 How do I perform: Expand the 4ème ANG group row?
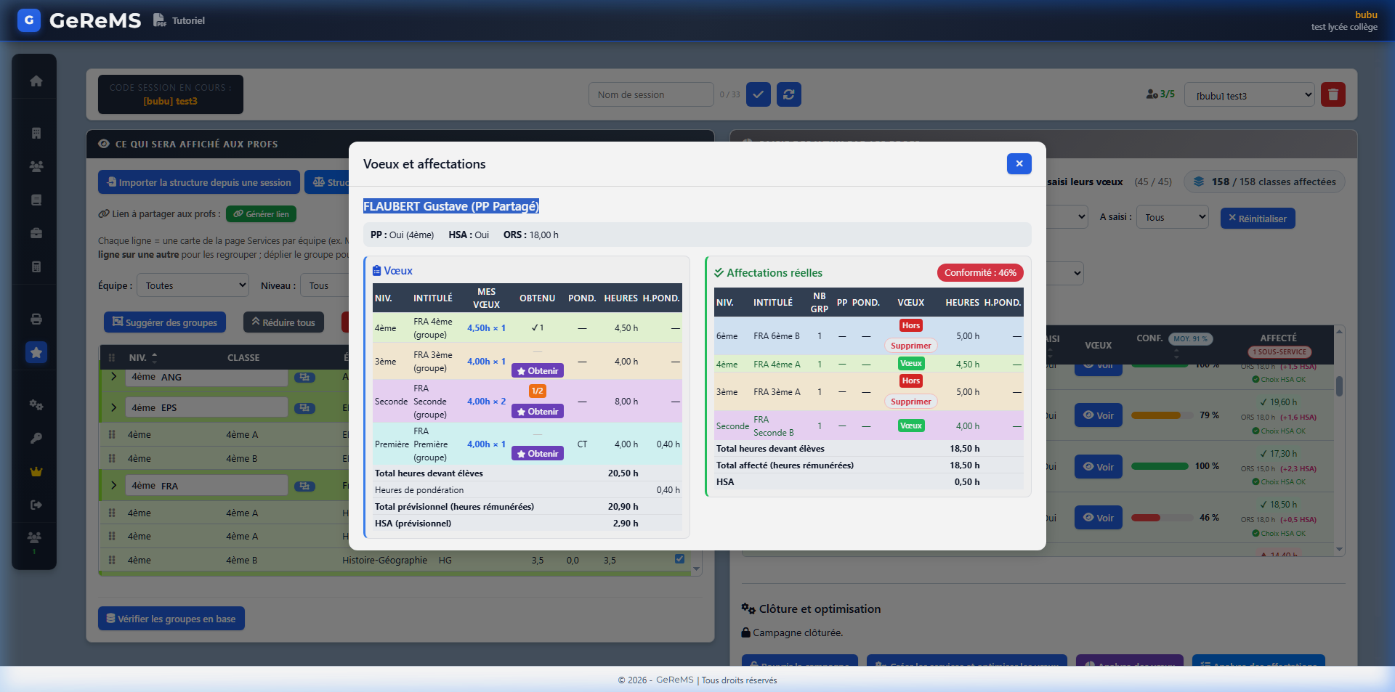click(x=114, y=377)
